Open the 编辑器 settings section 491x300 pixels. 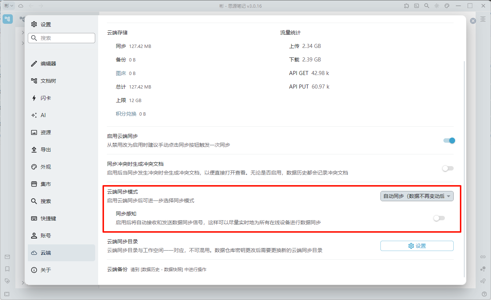[x=62, y=64]
